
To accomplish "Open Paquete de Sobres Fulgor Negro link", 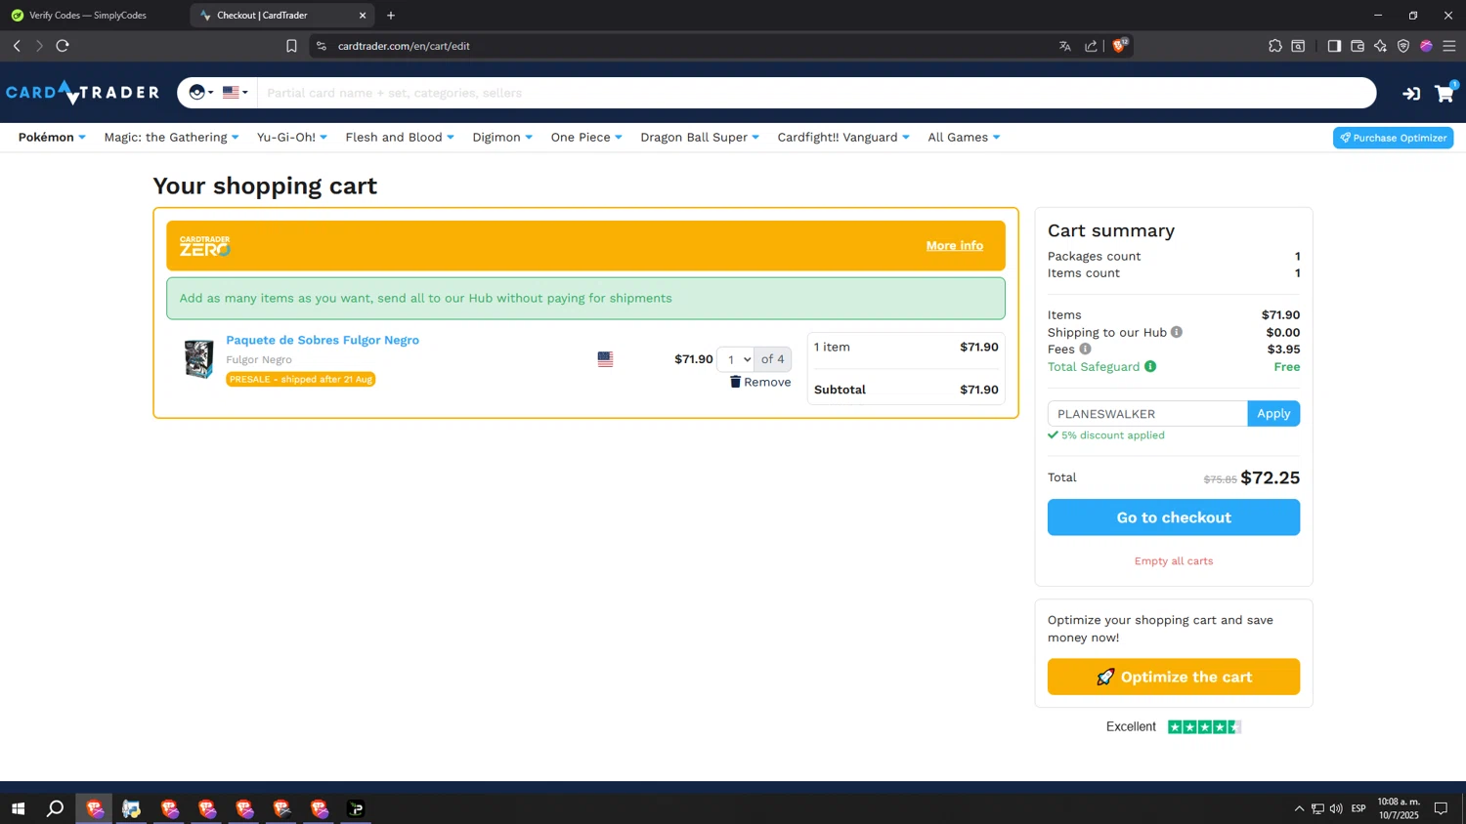I will [x=323, y=340].
